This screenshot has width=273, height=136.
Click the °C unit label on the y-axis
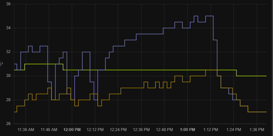point(1,64)
